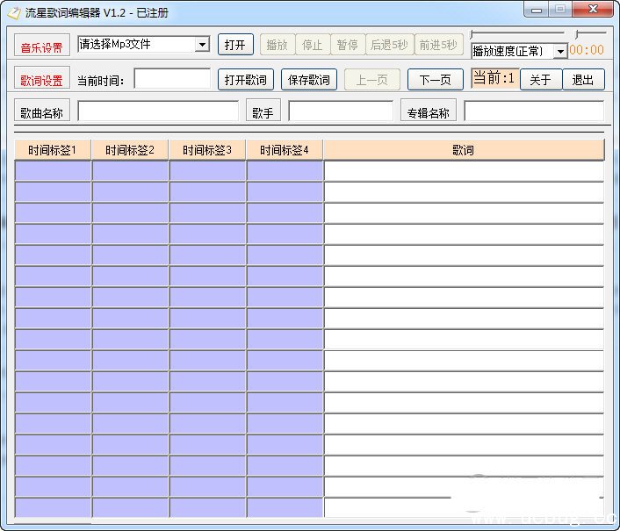Click the 专辑名称 album name input field
The image size is (620, 531).
[533, 112]
